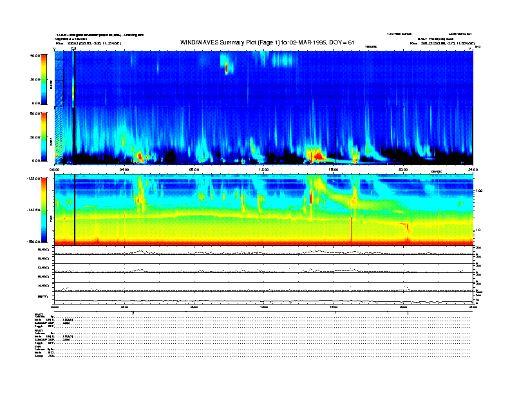Click the 20:00 label under the RAD1 spectrogram
Screen dimensions: 510x394
click(403, 169)
